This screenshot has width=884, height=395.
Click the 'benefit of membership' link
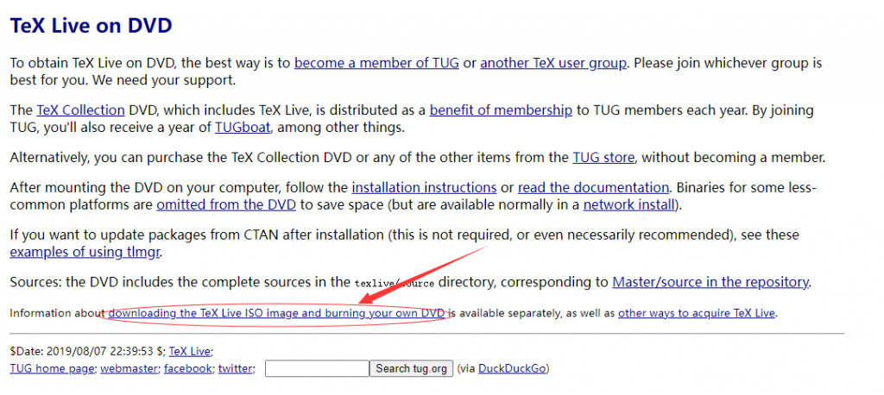(x=501, y=110)
